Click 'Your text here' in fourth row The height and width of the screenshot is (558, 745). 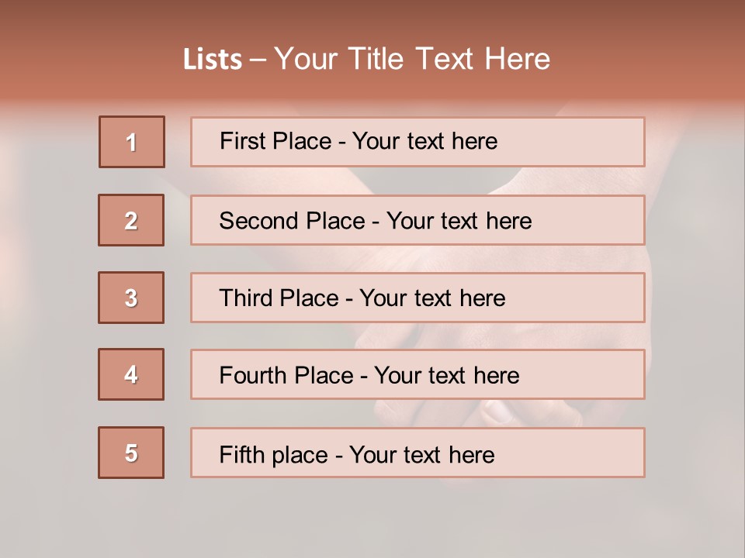coord(447,375)
